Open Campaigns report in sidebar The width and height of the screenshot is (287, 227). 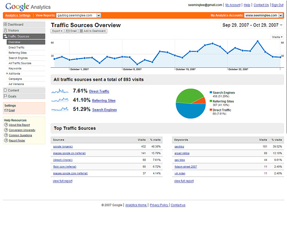coord(15,79)
